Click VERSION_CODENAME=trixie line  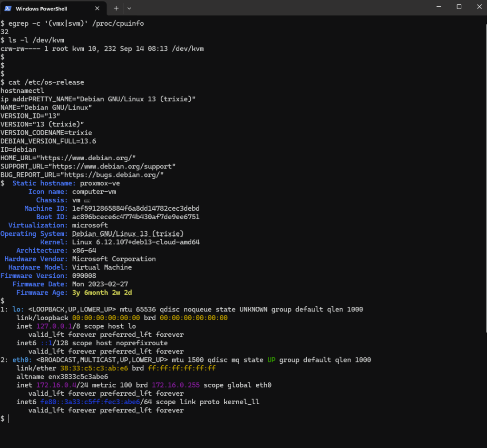pyautogui.click(x=46, y=133)
